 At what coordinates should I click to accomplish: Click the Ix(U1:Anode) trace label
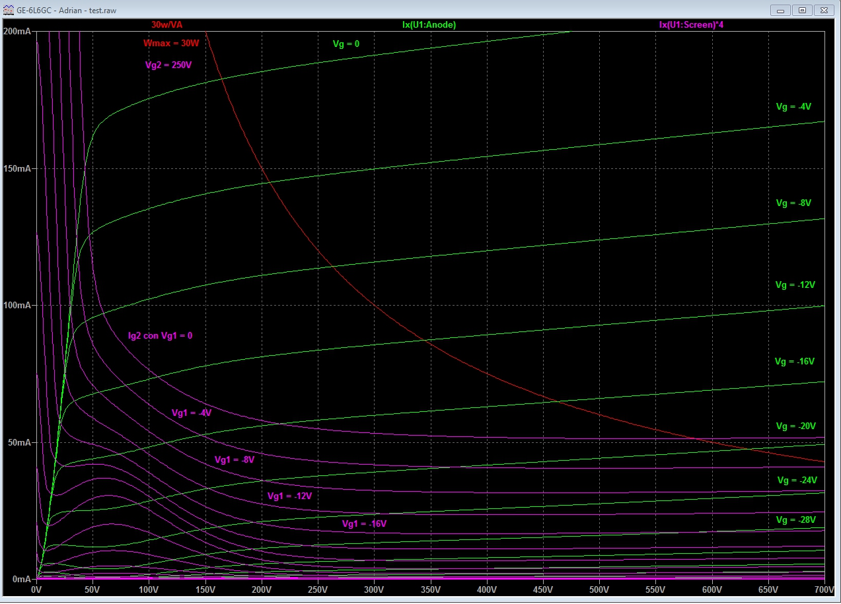click(x=429, y=24)
